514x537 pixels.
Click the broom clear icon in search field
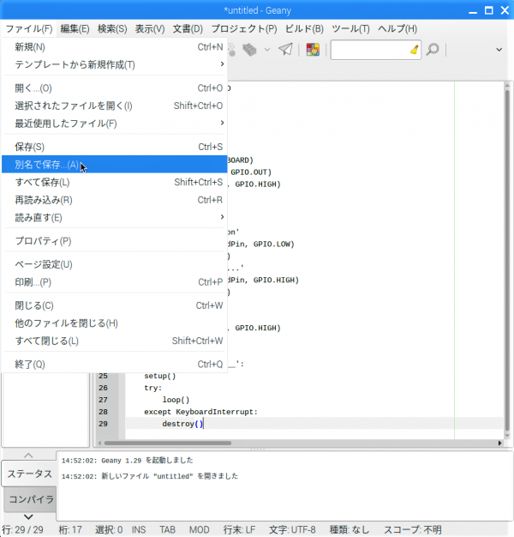[415, 49]
